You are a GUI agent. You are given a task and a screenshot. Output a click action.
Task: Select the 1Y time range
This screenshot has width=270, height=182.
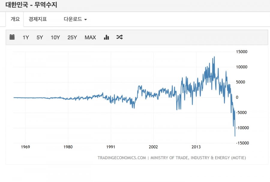point(26,37)
